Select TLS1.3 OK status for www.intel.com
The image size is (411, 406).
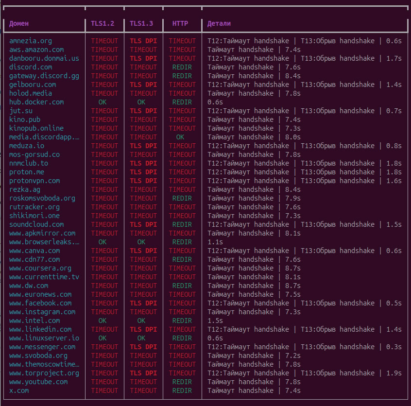[x=141, y=321]
